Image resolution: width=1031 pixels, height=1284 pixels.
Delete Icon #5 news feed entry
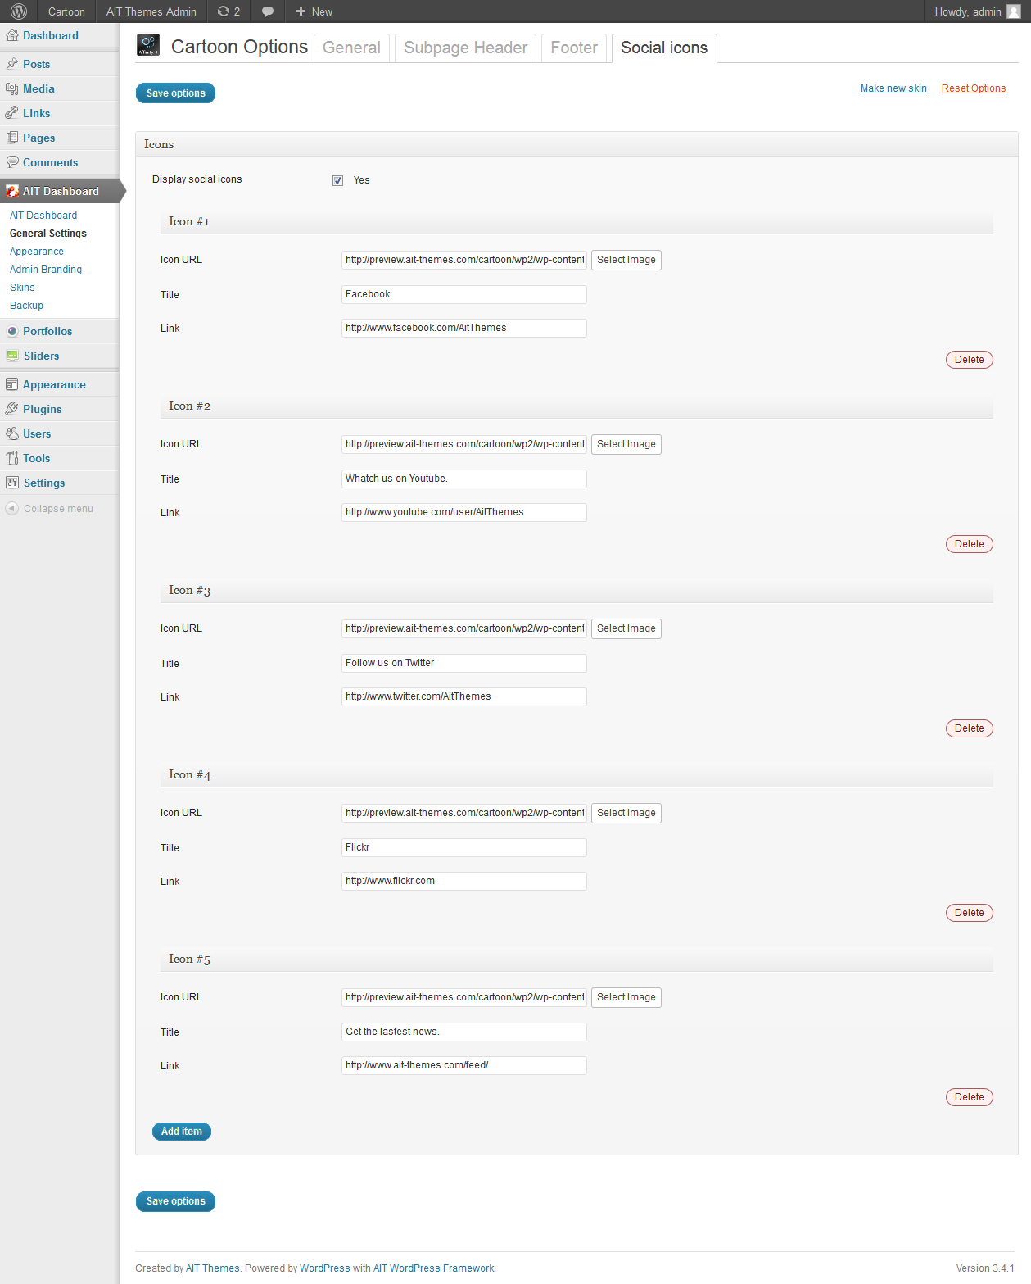[970, 1097]
